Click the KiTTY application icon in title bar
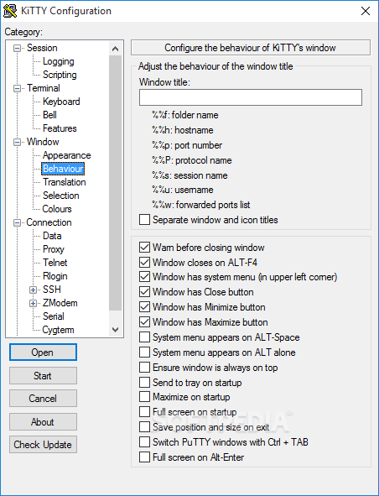This screenshot has height=496, width=379. [x=10, y=11]
